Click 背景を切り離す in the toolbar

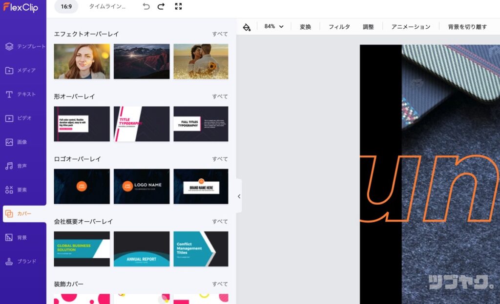[467, 27]
